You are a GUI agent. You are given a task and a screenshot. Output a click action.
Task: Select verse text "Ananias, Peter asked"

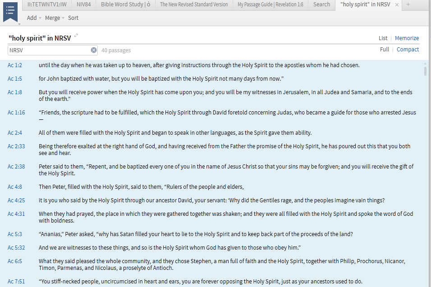[67, 234]
